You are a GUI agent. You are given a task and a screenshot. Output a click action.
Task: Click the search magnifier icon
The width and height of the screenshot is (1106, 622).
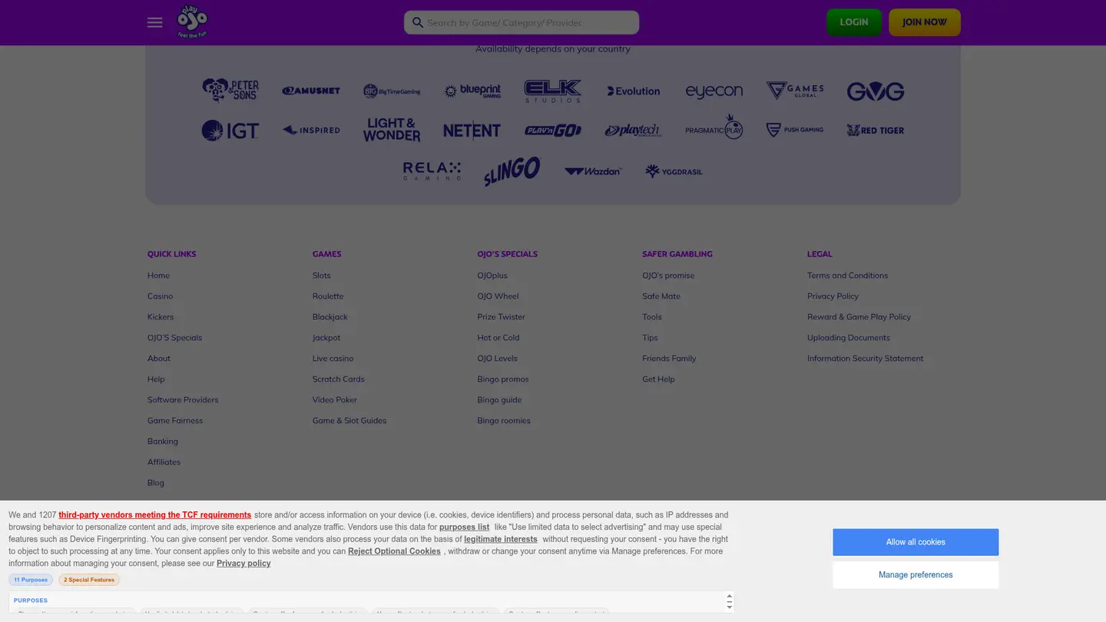pos(418,22)
